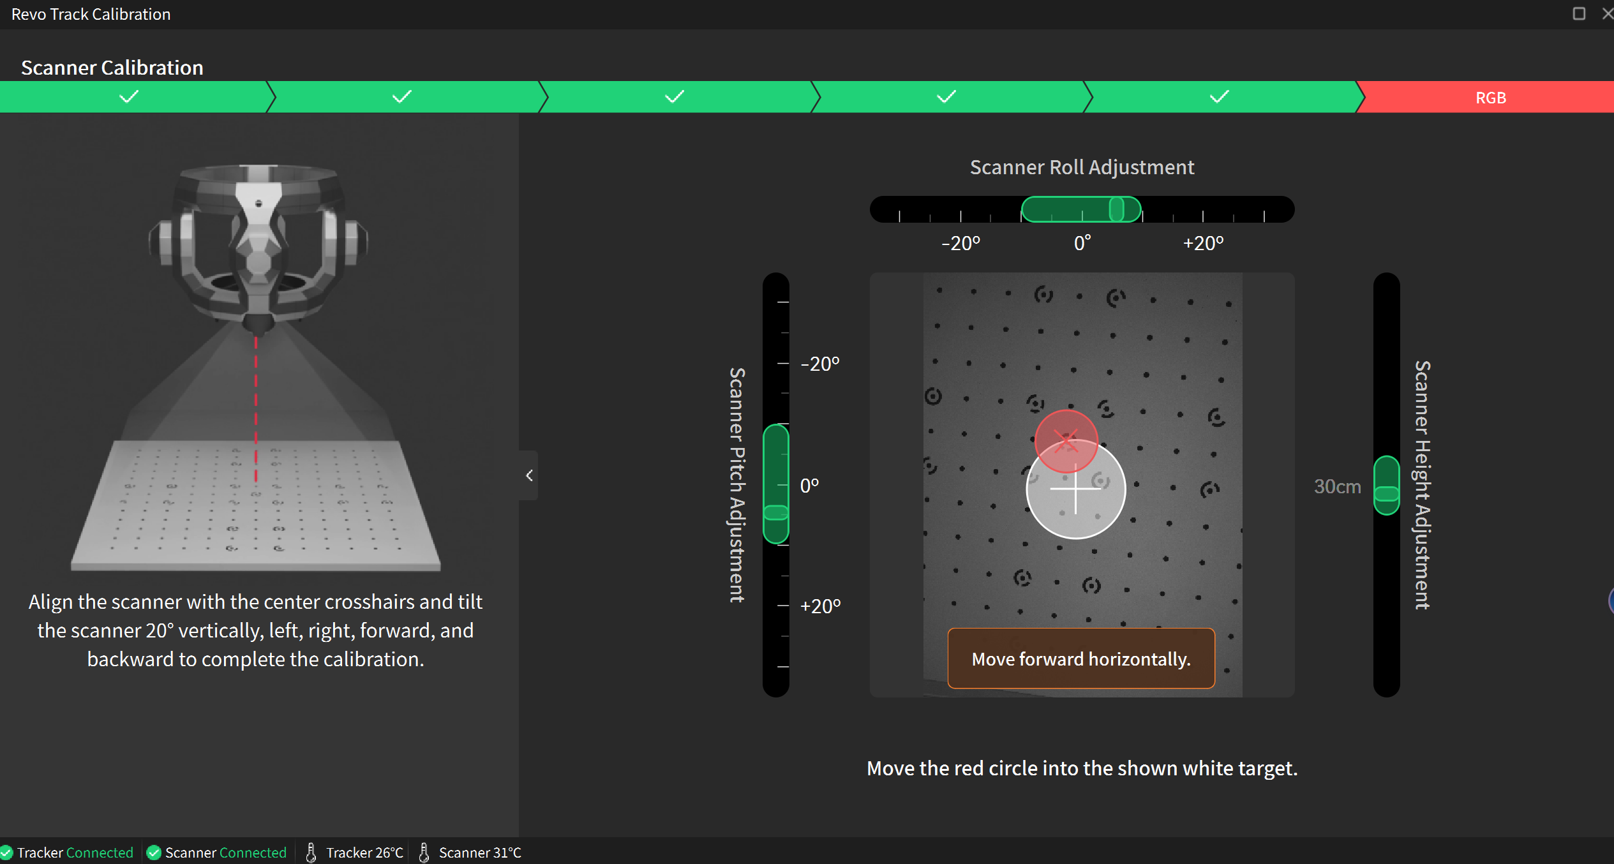This screenshot has height=864, width=1614.
Task: Click the fifth completed step checkmark
Action: [x=1220, y=97]
